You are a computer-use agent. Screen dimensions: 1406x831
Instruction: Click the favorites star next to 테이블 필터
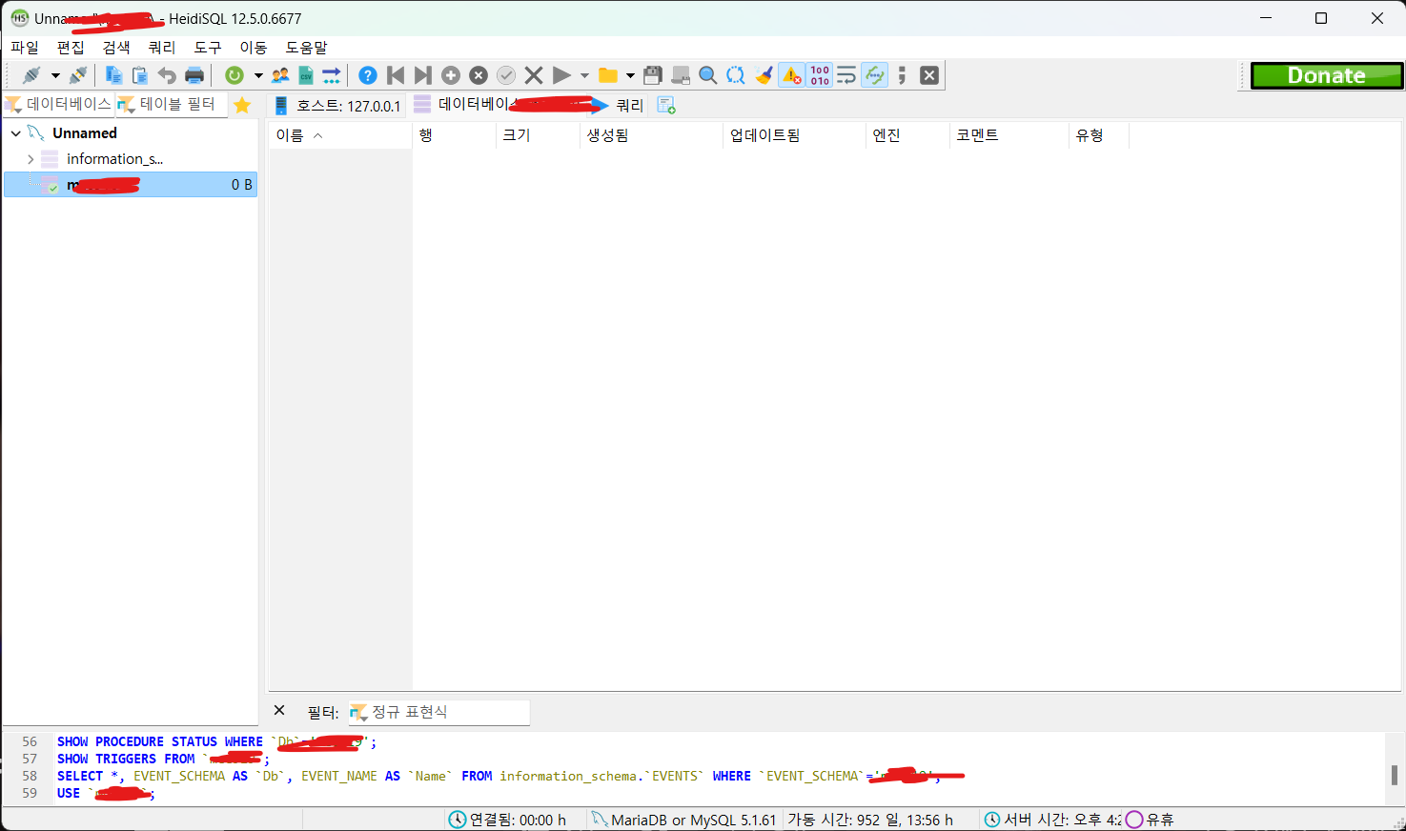point(242,105)
